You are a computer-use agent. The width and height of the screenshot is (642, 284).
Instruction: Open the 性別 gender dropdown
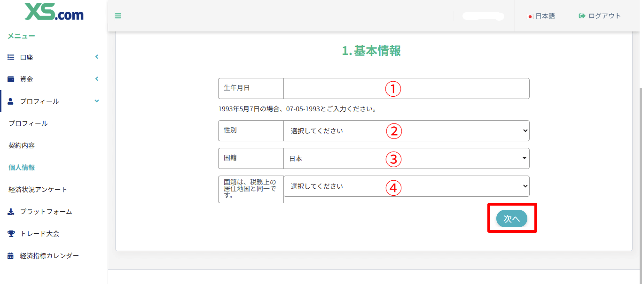tap(406, 130)
